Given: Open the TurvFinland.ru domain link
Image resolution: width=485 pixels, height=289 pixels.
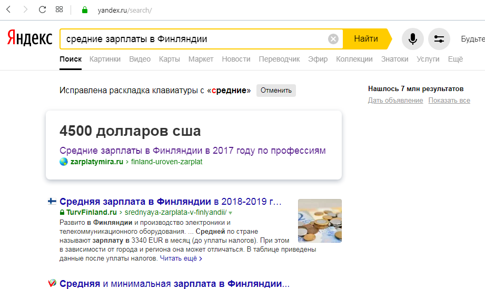Looking at the screenshot, I should coord(92,212).
